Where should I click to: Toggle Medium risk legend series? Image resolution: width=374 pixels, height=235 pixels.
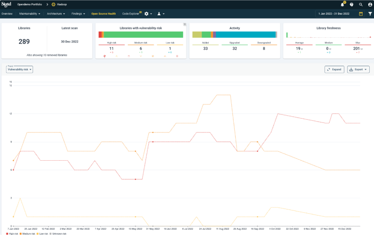click(x=27, y=234)
